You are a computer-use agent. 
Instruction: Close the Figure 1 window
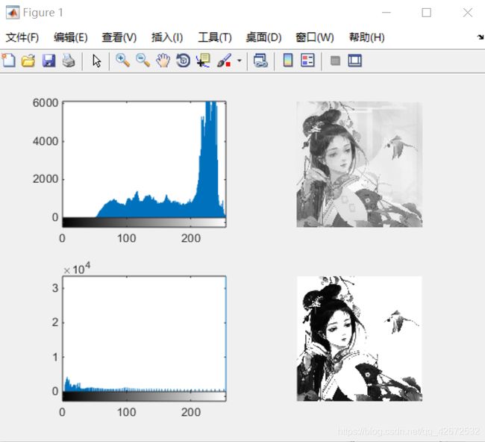point(468,13)
